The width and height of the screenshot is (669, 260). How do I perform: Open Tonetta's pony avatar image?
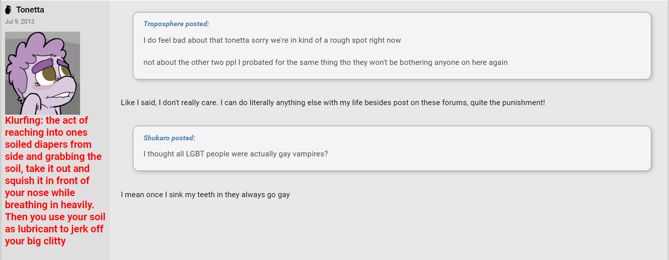click(42, 73)
